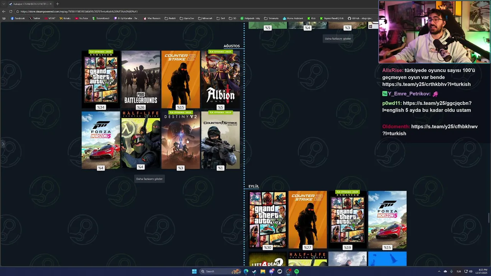Open the Home Assistant bookmark

293,18
